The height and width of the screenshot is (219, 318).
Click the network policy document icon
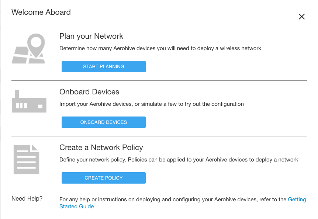click(x=26, y=159)
